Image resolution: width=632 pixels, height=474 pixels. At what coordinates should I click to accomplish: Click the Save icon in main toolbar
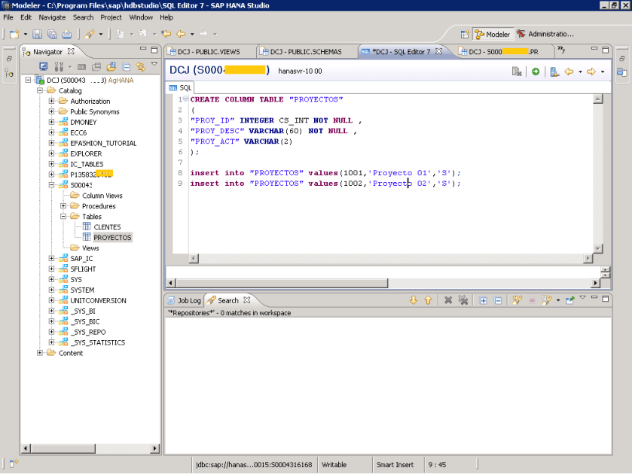tap(38, 34)
